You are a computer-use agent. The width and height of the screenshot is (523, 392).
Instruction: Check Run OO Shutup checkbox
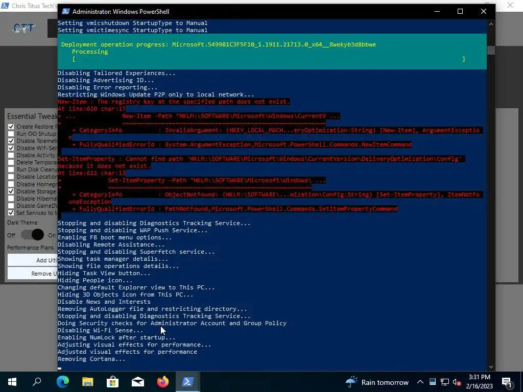pos(11,134)
